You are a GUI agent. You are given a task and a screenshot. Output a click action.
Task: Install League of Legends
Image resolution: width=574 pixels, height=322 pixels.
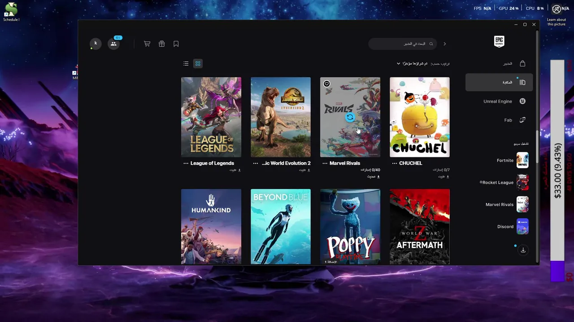tap(235, 170)
